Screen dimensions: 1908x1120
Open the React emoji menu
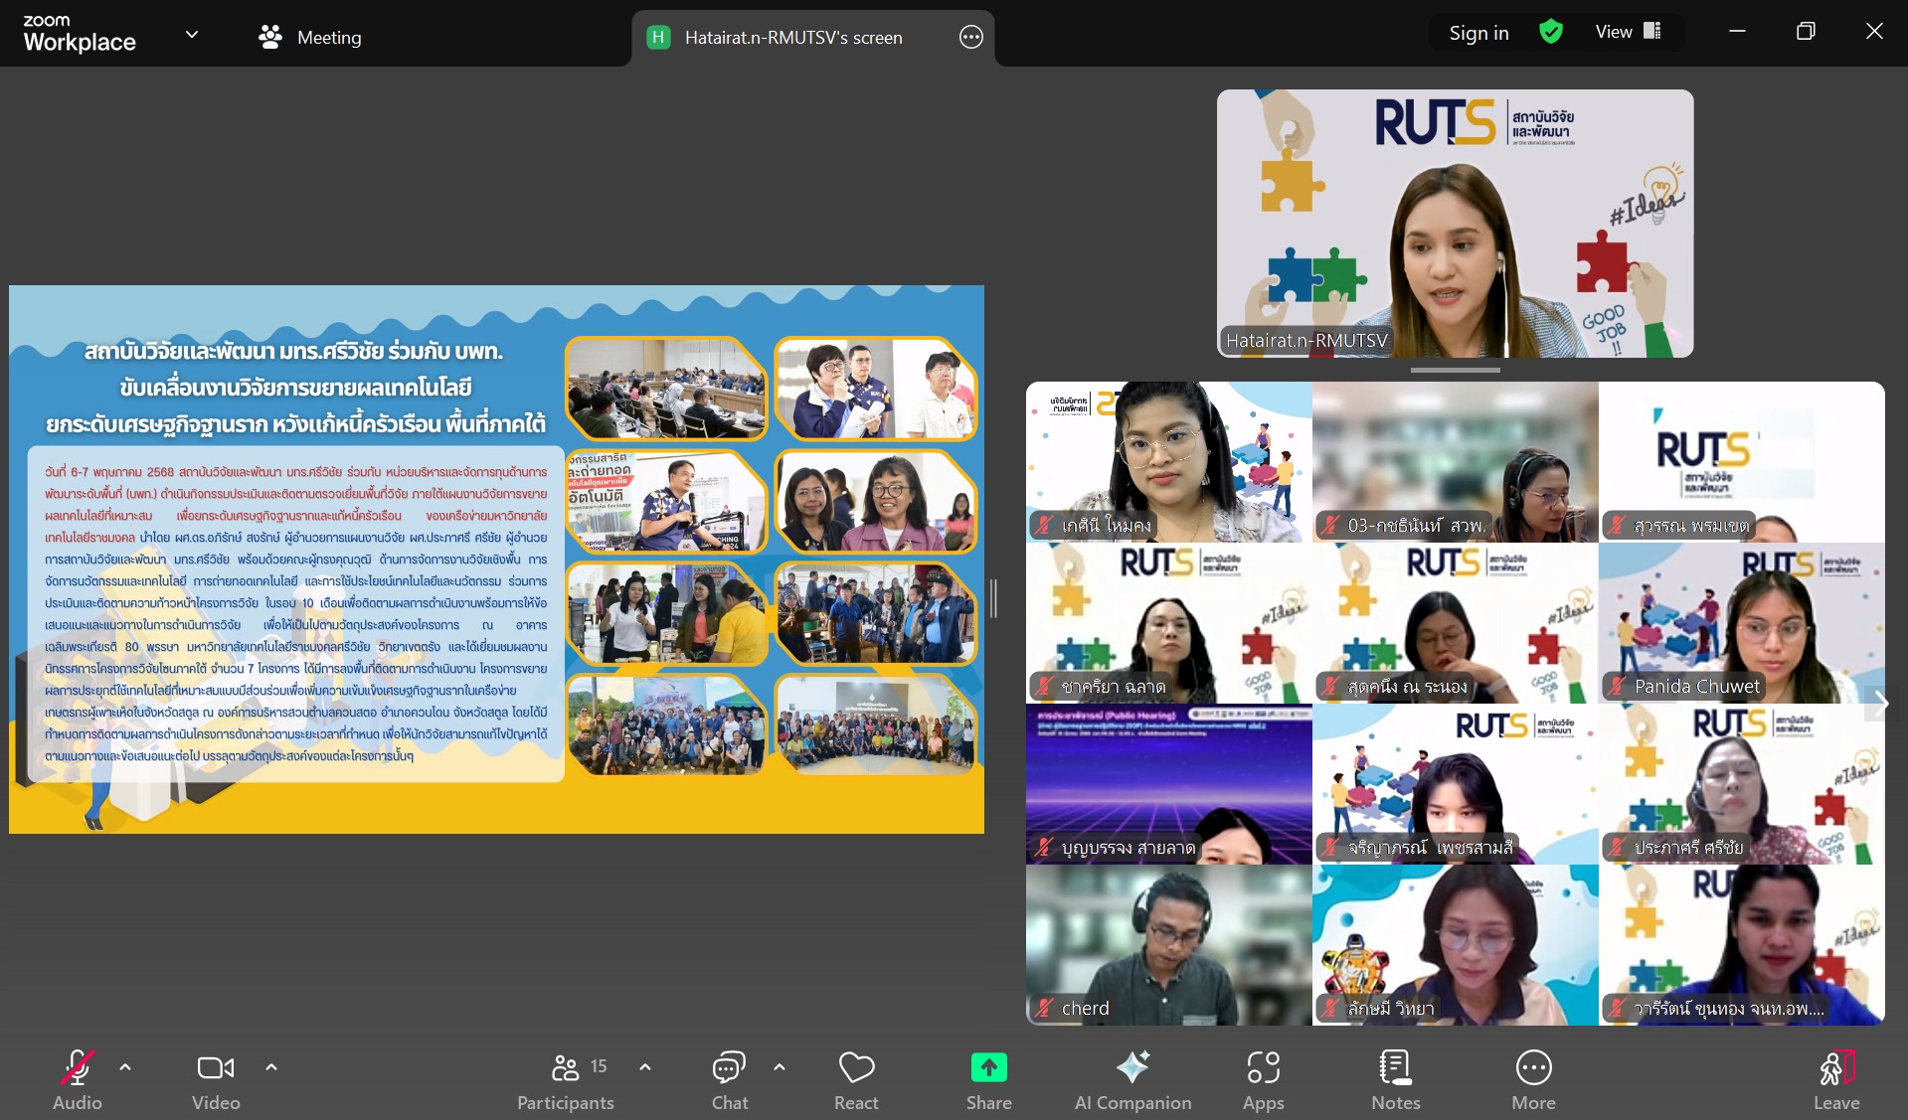pyautogui.click(x=856, y=1080)
